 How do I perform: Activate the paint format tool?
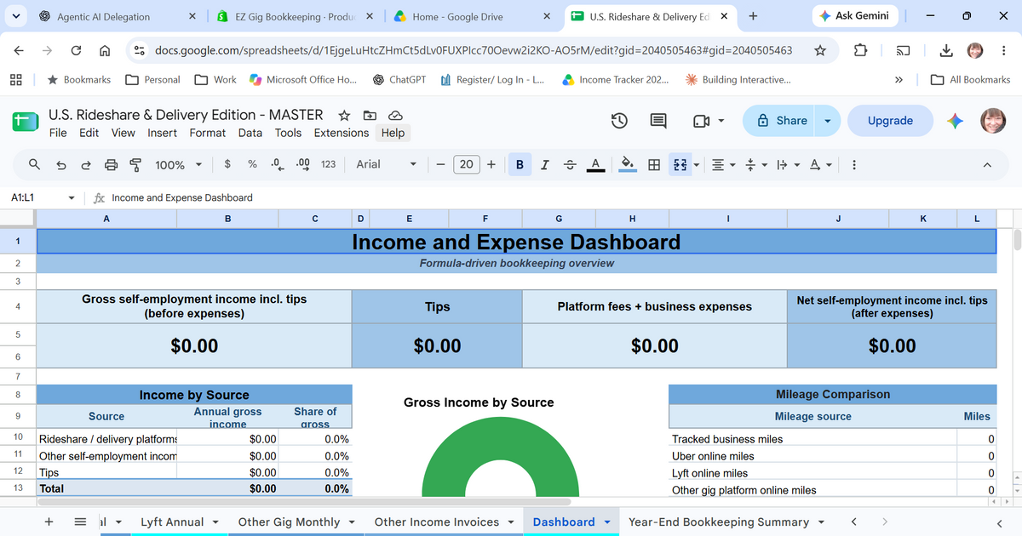pyautogui.click(x=135, y=165)
